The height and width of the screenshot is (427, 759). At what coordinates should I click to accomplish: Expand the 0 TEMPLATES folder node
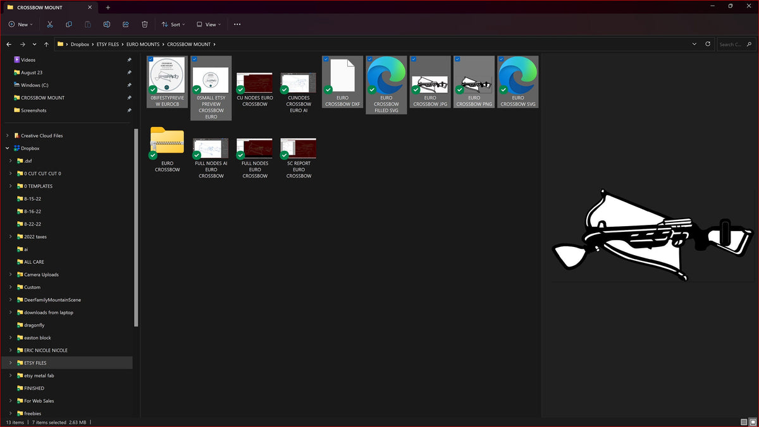(11, 186)
